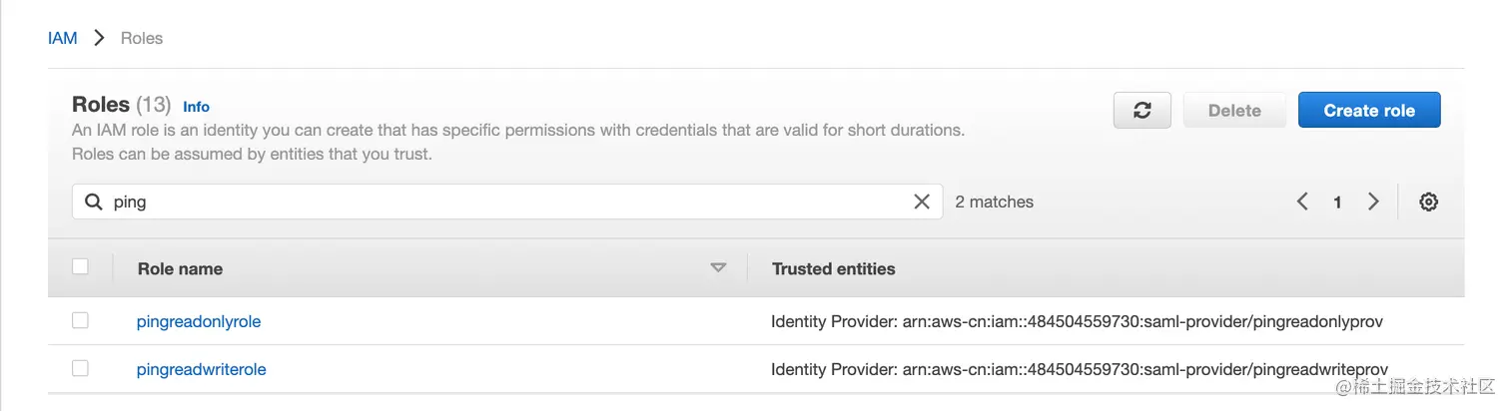Open table preferences gear icon
Viewport: 1510px width, 411px height.
tap(1428, 202)
